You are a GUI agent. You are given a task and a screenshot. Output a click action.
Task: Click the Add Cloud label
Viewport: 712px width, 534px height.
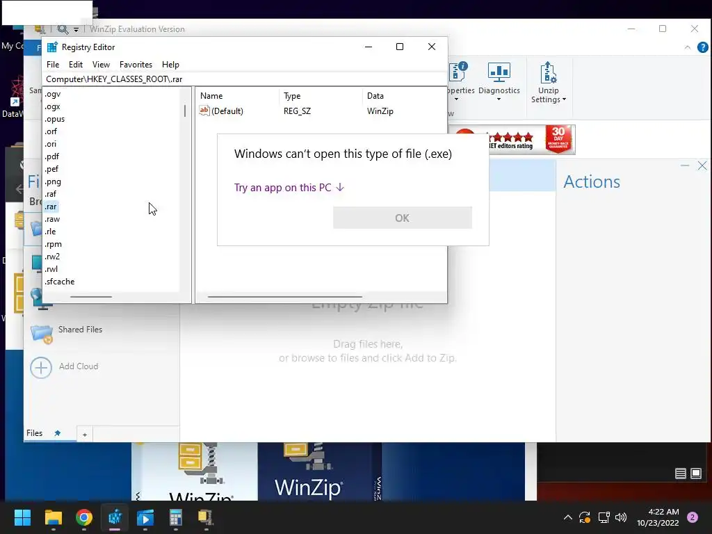pyautogui.click(x=79, y=366)
